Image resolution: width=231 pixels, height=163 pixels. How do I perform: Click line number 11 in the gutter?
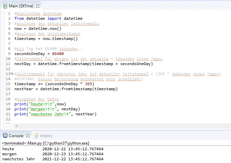(x=8, y=64)
